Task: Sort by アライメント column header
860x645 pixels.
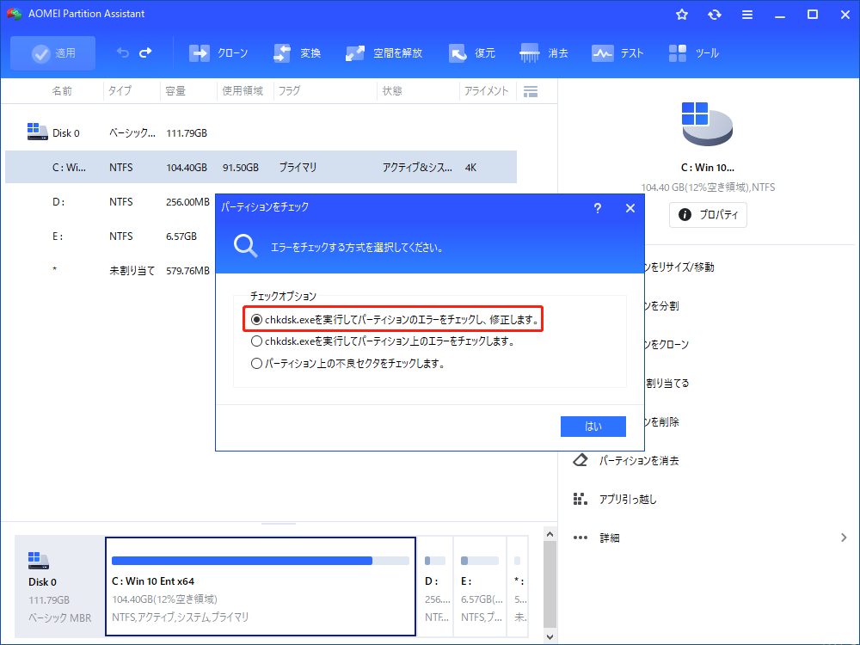Action: tap(487, 91)
